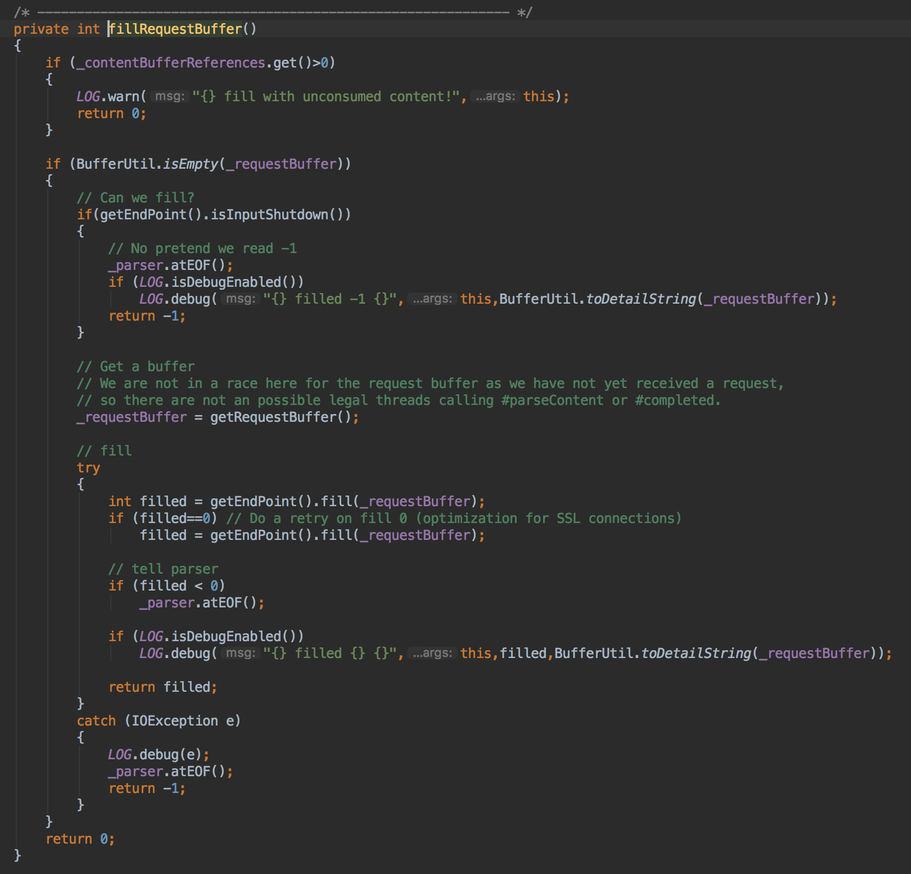This screenshot has height=874, width=911.
Task: Click the catch keyword
Action: [x=96, y=720]
